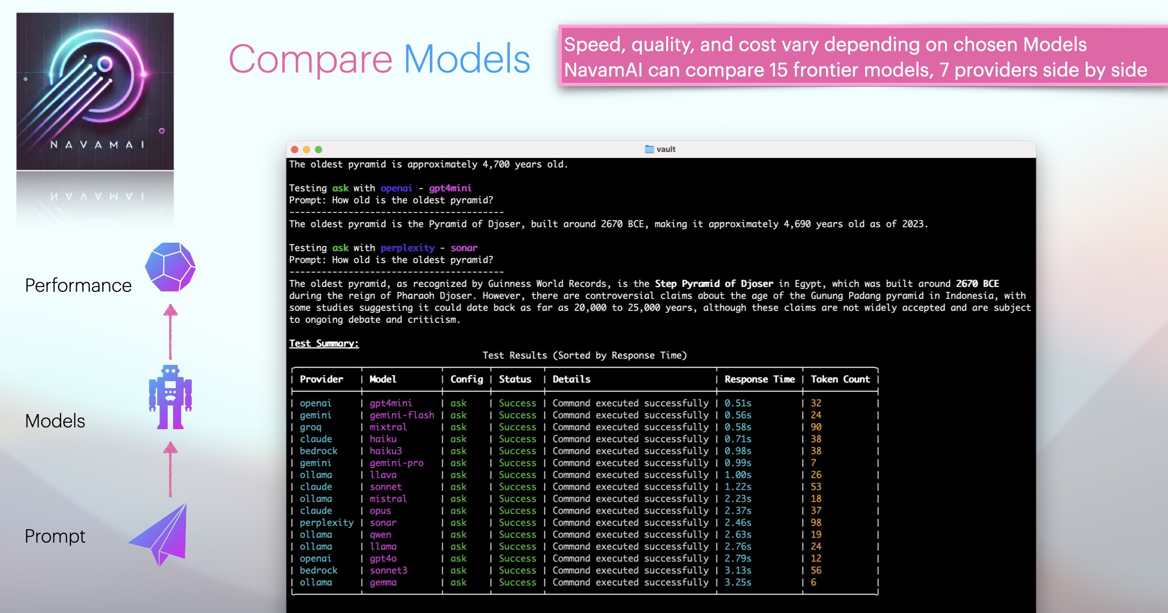Image resolution: width=1168 pixels, height=613 pixels.
Task: Click token count '7' in gemini-pro row
Action: [x=813, y=463]
